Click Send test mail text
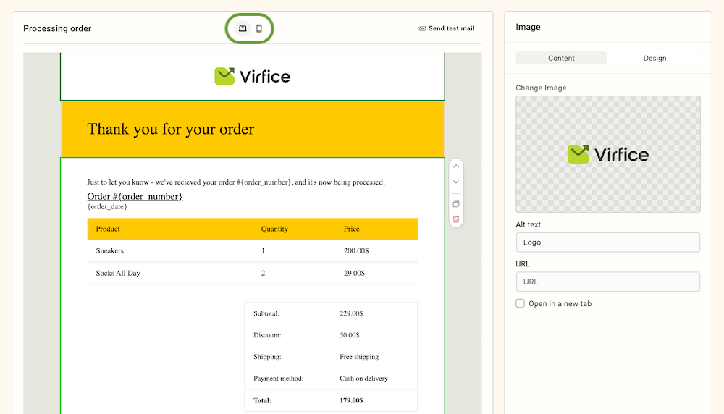Screen dimensions: 724x414 click(451, 28)
